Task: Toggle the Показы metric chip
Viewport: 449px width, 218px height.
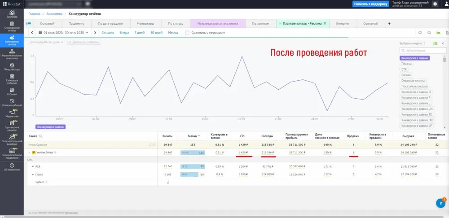Action: coord(406,64)
